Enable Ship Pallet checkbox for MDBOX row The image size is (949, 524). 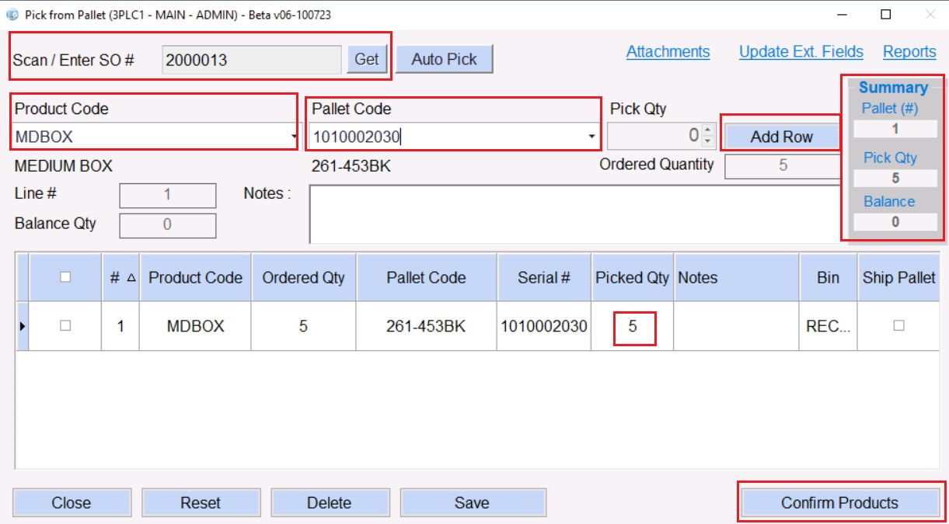(x=898, y=326)
